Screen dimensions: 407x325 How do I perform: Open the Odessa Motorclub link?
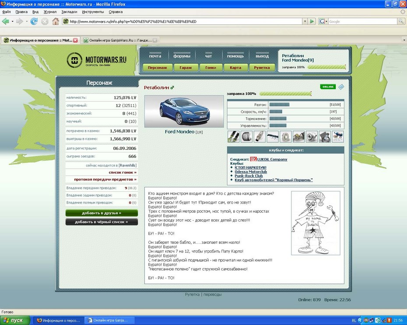tap(251, 172)
